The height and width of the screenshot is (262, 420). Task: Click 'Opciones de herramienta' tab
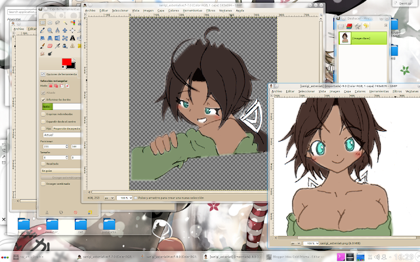click(x=59, y=74)
